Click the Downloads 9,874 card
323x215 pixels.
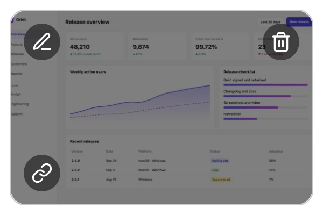point(157,47)
